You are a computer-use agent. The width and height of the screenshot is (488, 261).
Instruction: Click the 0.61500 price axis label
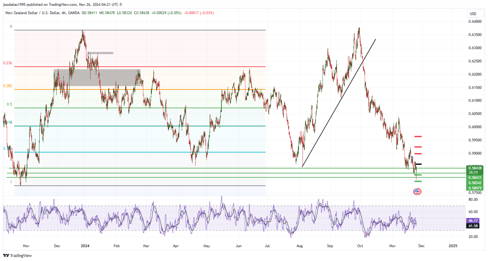pyautogui.click(x=475, y=87)
